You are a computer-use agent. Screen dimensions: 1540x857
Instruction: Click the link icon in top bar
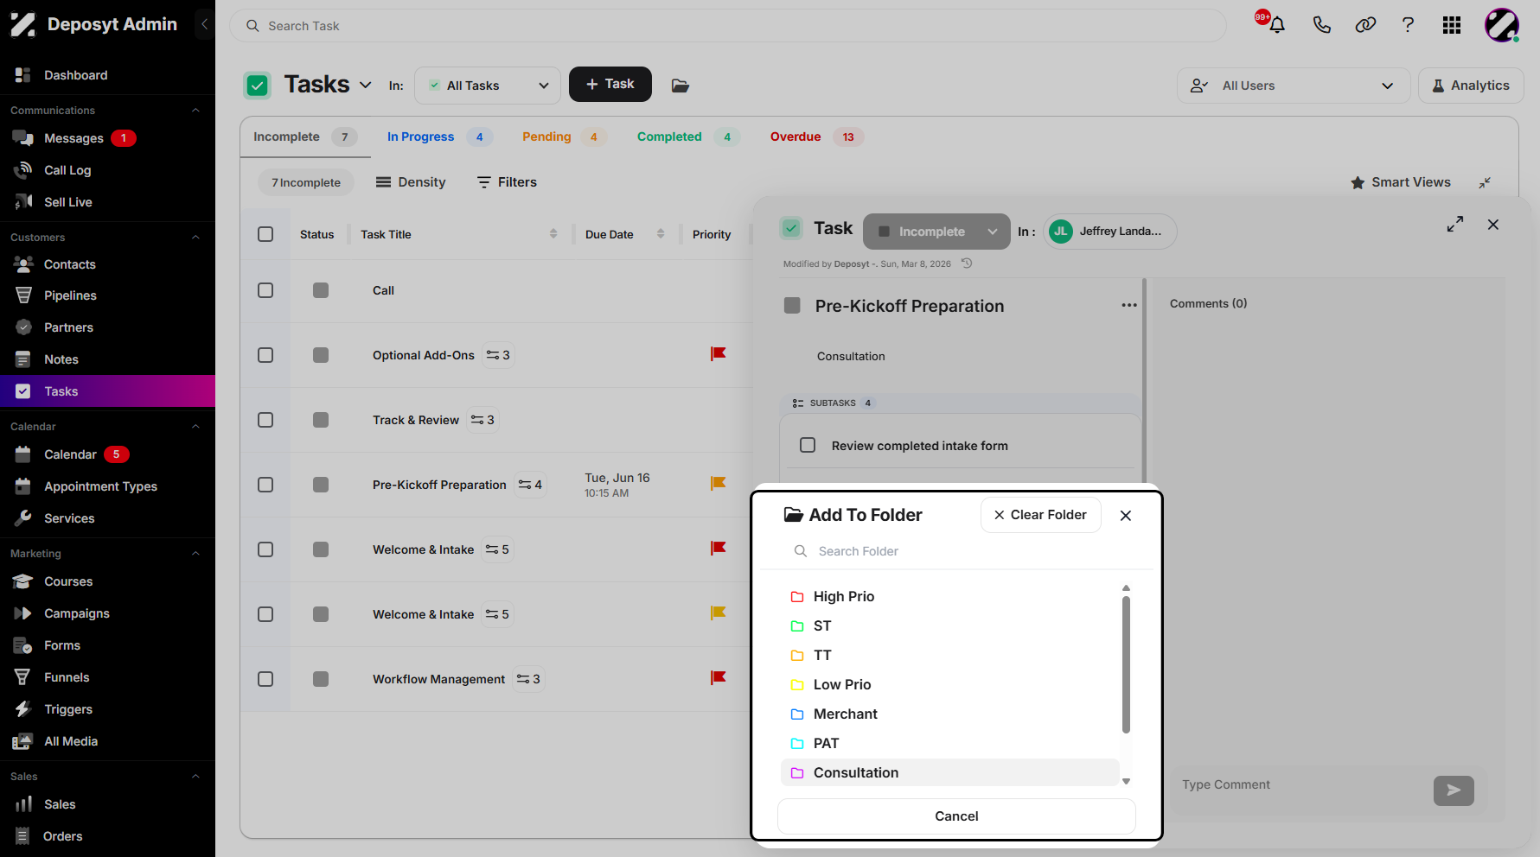[1365, 24]
